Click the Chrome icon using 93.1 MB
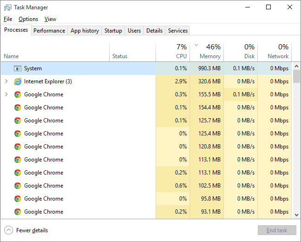Screen dimensions: 301x242 pyautogui.click(x=18, y=212)
